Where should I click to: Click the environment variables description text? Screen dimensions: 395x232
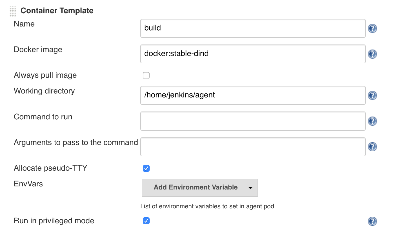click(x=207, y=206)
